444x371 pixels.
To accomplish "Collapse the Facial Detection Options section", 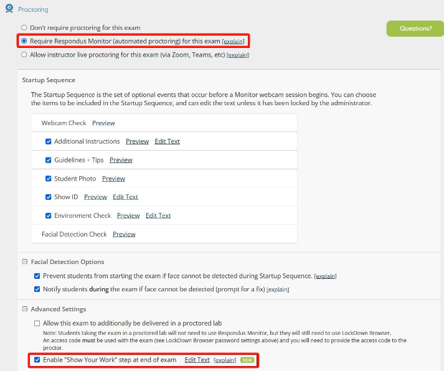I will coord(25,262).
